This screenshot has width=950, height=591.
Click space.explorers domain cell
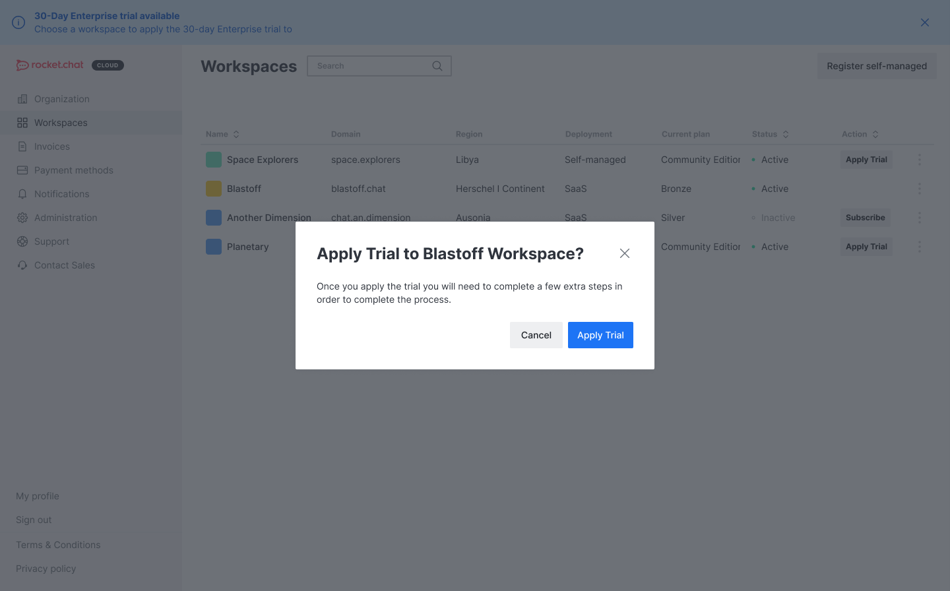pyautogui.click(x=365, y=160)
